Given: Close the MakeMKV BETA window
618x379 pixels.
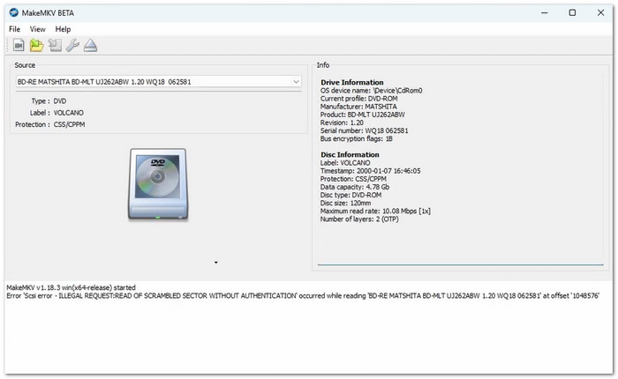Looking at the screenshot, I should [600, 13].
